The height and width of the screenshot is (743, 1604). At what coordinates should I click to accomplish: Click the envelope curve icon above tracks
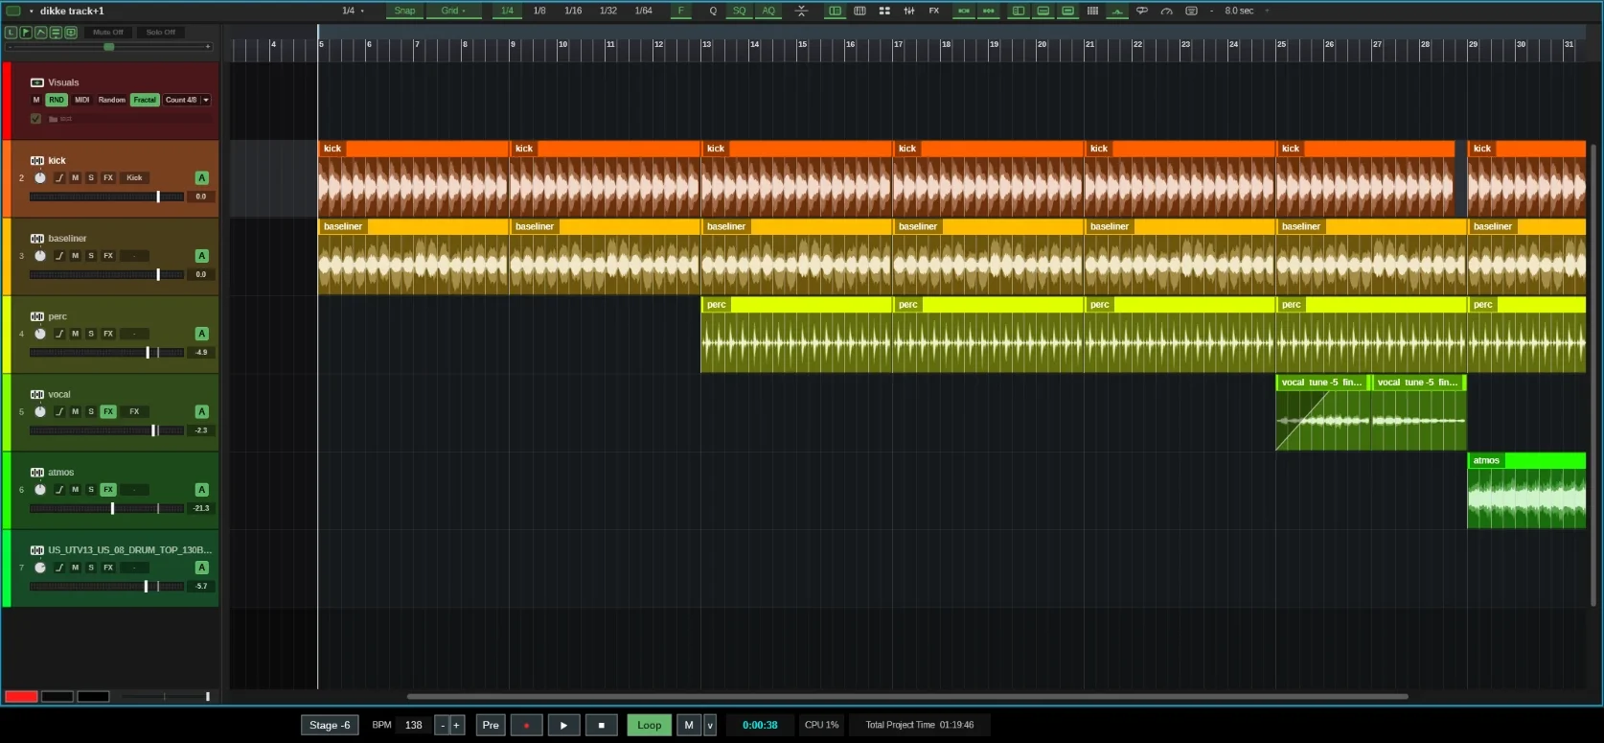point(41,33)
